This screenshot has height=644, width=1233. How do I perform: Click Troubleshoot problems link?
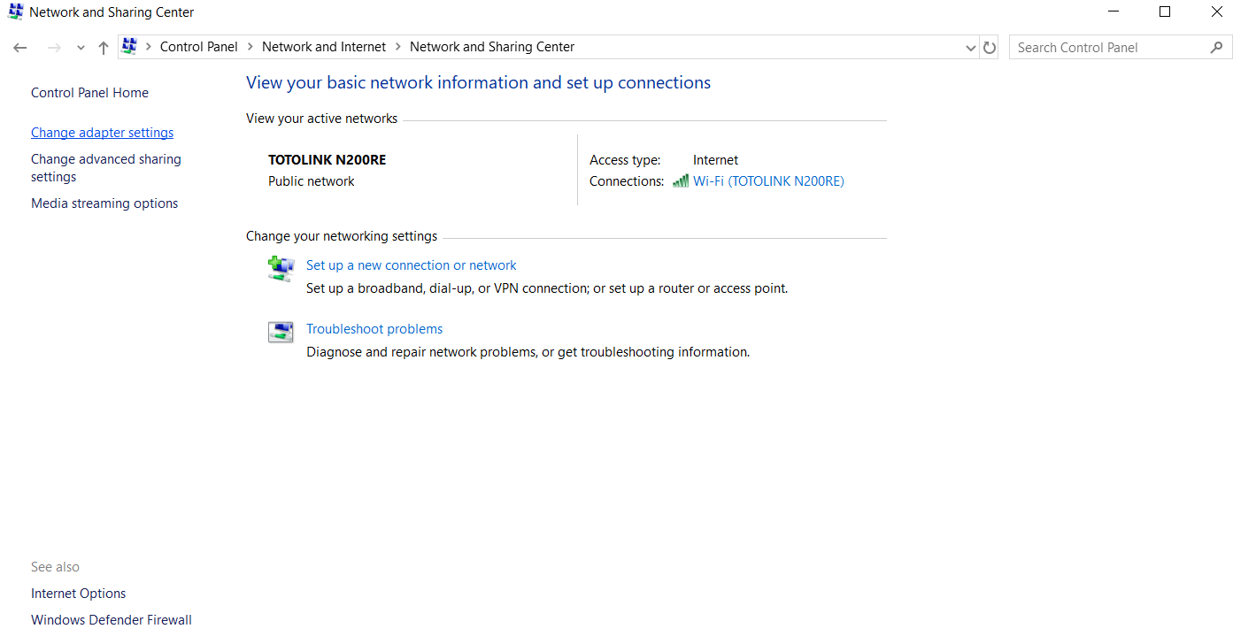click(374, 329)
